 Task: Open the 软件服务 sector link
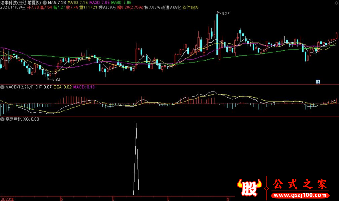[x=190, y=8]
